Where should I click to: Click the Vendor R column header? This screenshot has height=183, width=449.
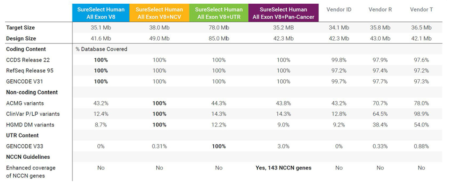380,9
